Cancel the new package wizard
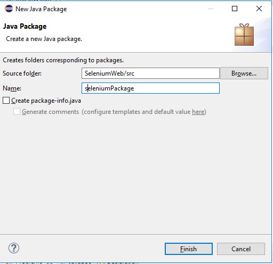 click(x=241, y=249)
